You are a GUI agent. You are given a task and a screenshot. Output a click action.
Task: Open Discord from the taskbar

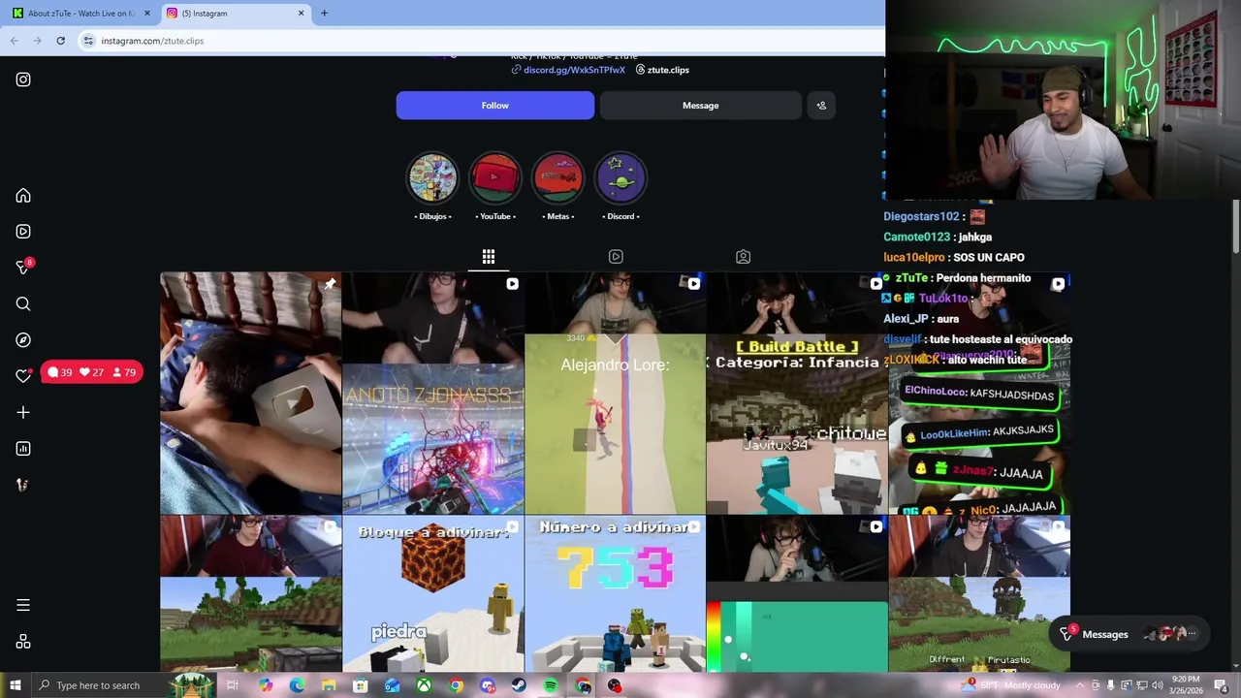(x=488, y=685)
